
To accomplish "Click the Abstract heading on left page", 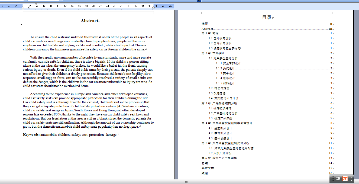I will pyautogui.click(x=89, y=21).
